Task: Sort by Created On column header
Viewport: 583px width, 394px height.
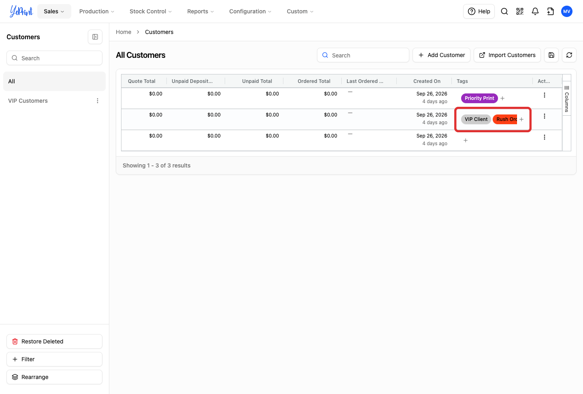Action: [x=427, y=81]
